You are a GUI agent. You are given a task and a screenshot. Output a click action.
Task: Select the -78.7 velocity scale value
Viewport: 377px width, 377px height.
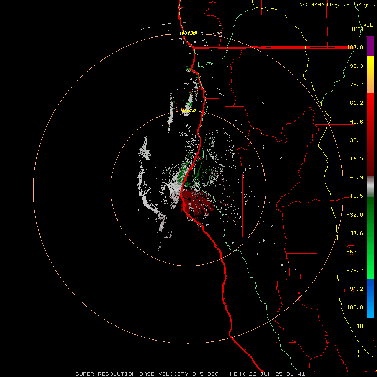pyautogui.click(x=355, y=271)
